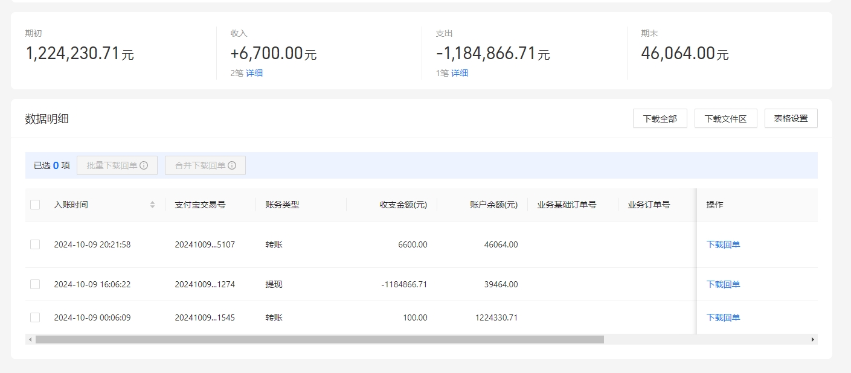Click 入账时间 column header
This screenshot has width=851, height=373.
point(71,205)
